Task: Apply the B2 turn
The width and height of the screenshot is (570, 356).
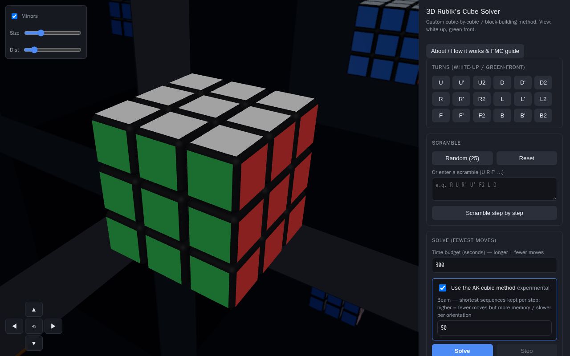Action: click(x=543, y=115)
